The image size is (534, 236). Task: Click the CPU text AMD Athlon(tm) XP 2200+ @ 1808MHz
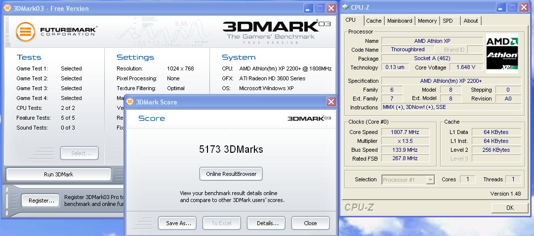[x=285, y=68]
